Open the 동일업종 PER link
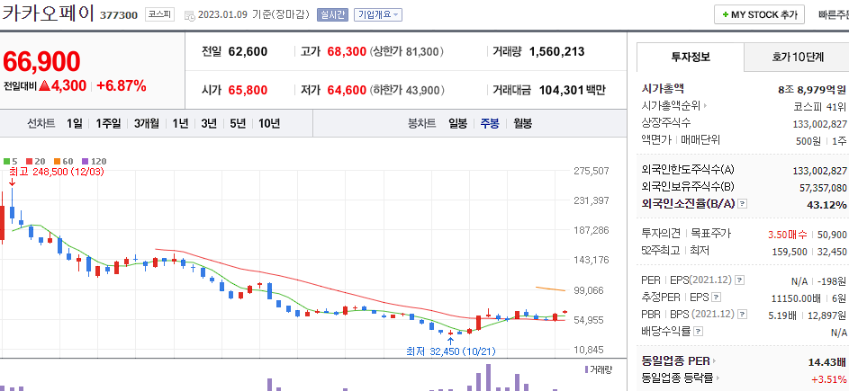 (x=675, y=360)
